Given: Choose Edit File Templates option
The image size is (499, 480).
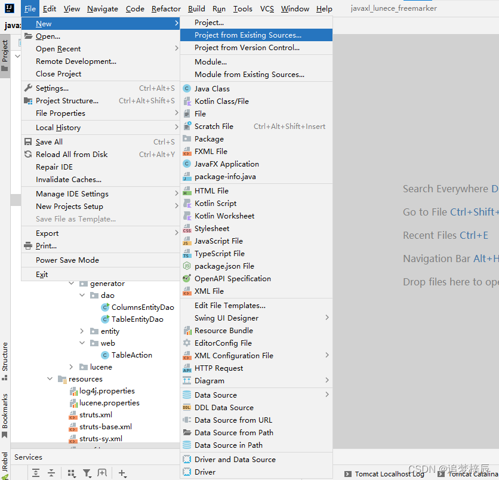Looking at the screenshot, I should pos(256,306).
